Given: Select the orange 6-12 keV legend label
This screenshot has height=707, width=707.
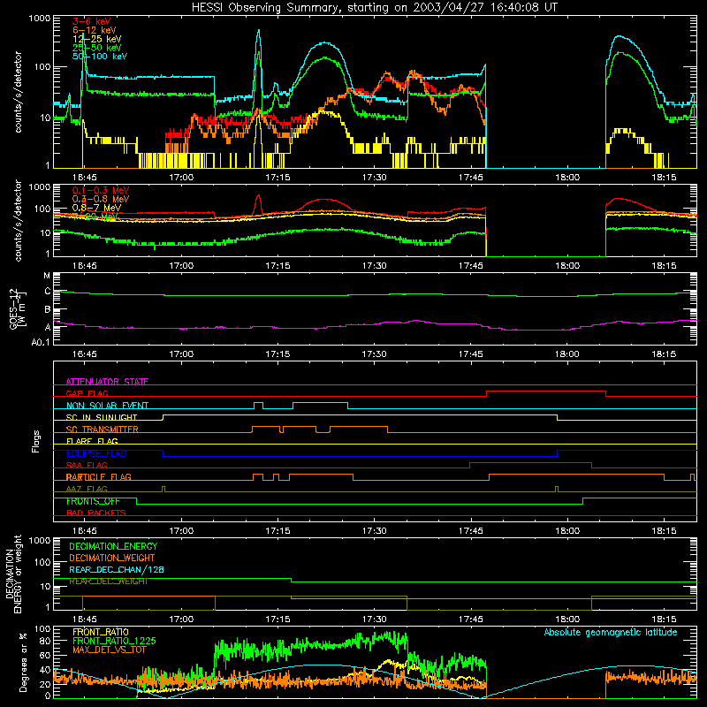Looking at the screenshot, I should click(x=95, y=30).
